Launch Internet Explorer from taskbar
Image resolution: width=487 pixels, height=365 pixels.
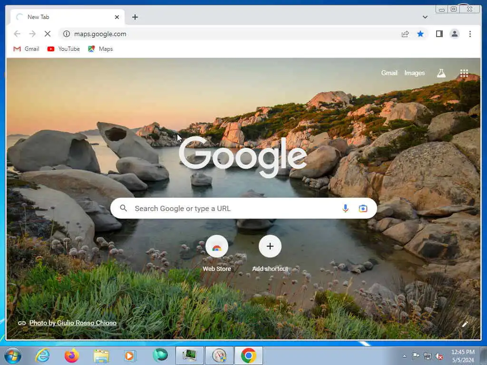click(42, 355)
